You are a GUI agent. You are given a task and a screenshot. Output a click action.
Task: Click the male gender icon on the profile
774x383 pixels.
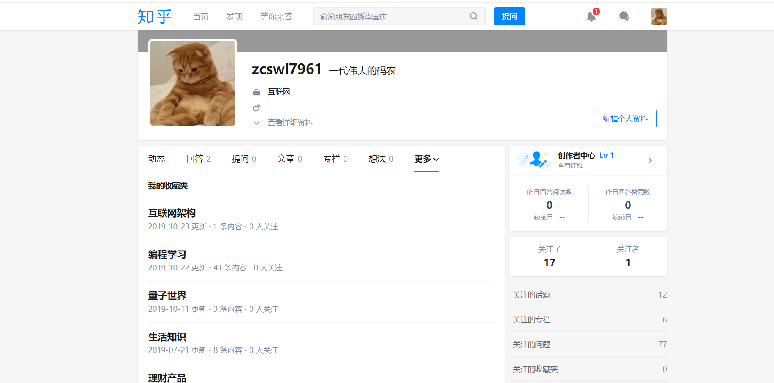257,107
